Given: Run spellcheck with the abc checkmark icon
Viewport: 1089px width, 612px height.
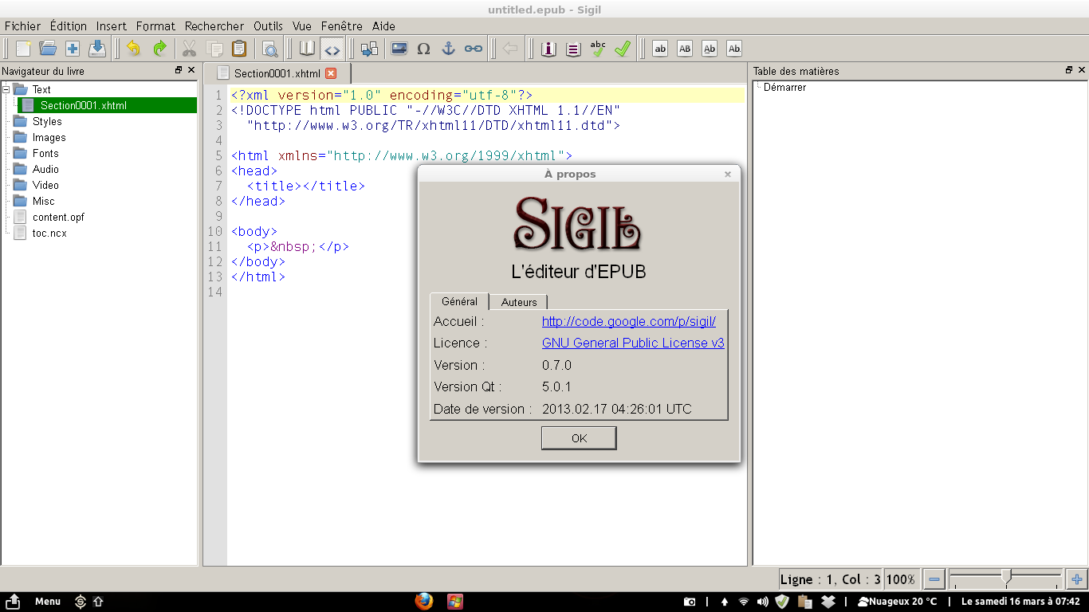Looking at the screenshot, I should tap(598, 49).
